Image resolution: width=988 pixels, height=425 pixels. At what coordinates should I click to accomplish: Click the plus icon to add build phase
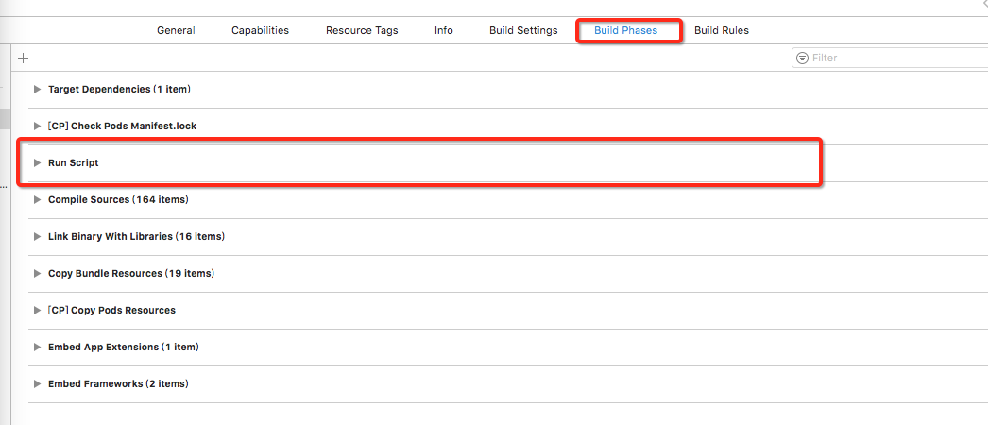(24, 58)
